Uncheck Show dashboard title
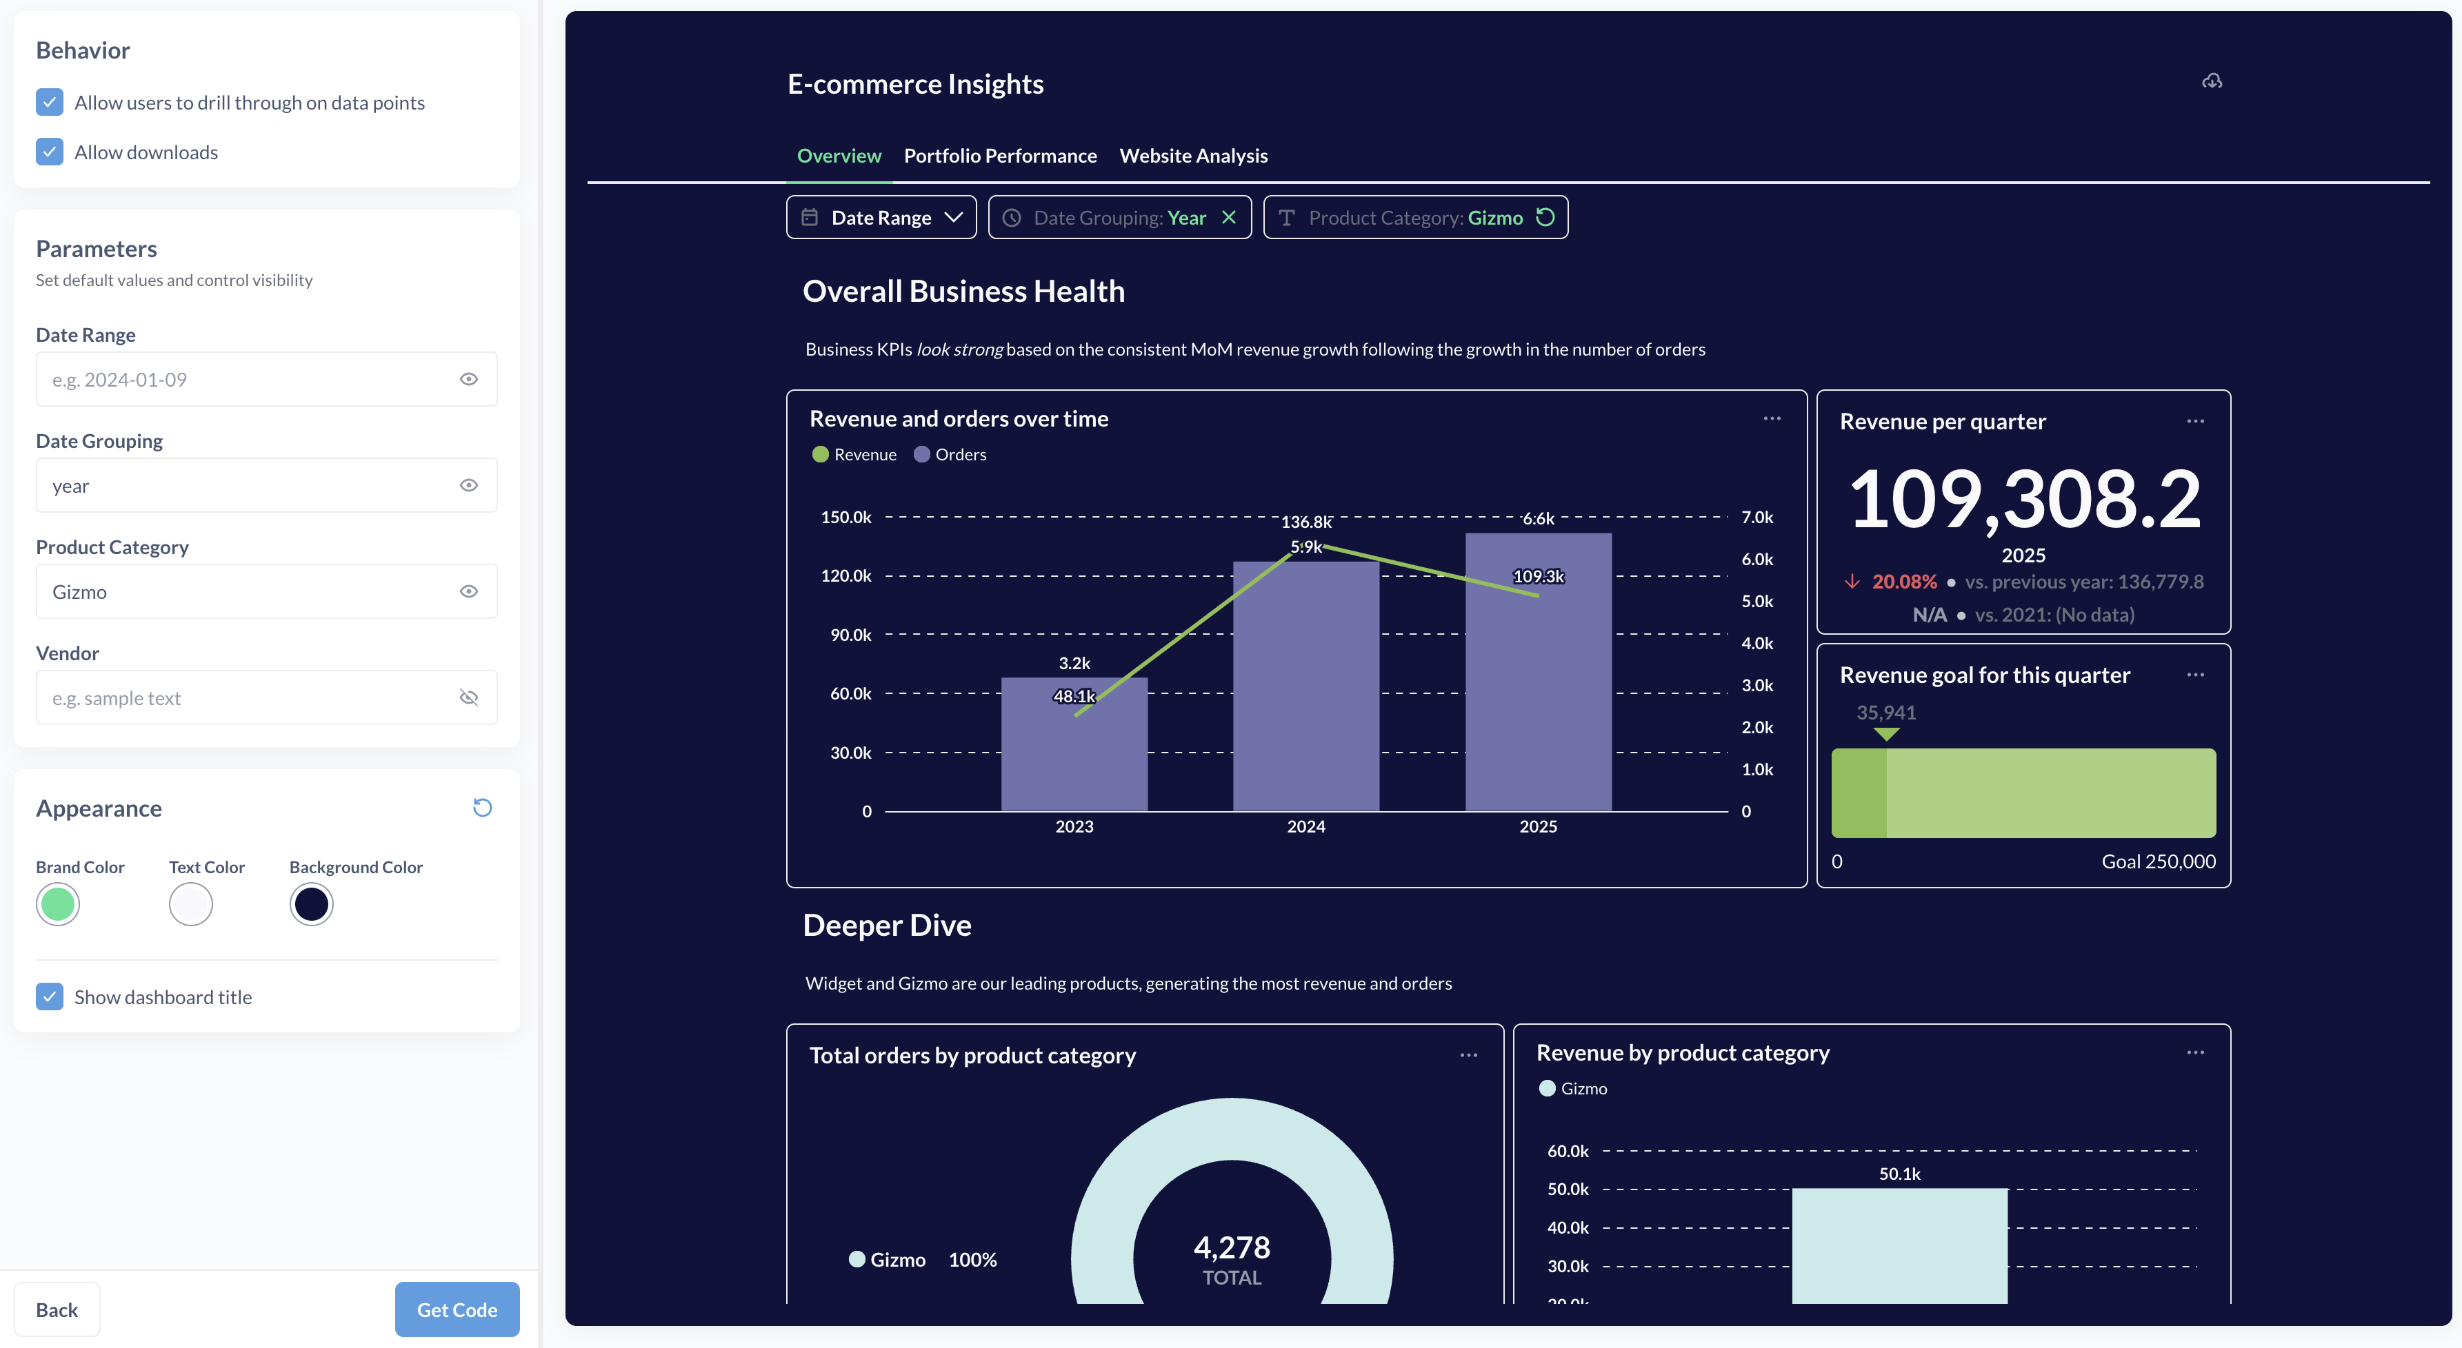The width and height of the screenshot is (2462, 1348). pos(50,997)
